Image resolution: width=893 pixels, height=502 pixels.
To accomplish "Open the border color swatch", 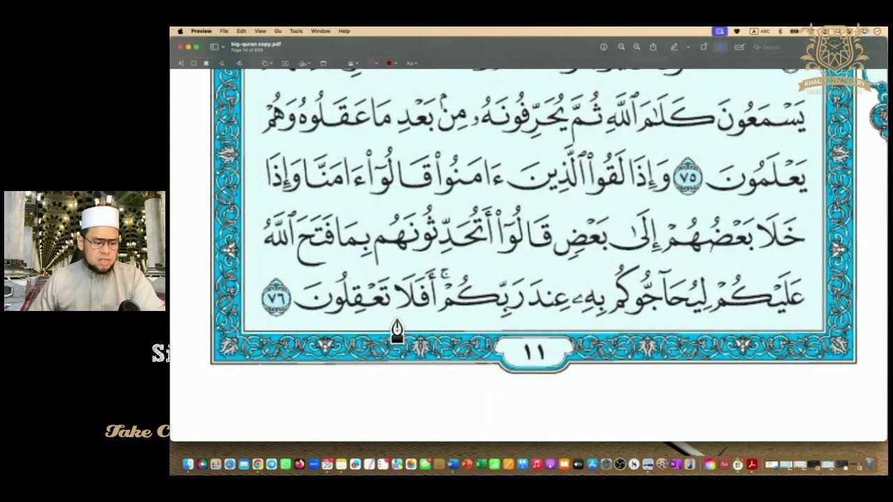I will click(x=372, y=63).
